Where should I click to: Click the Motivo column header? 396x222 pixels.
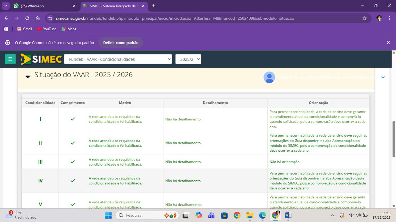[x=125, y=103]
